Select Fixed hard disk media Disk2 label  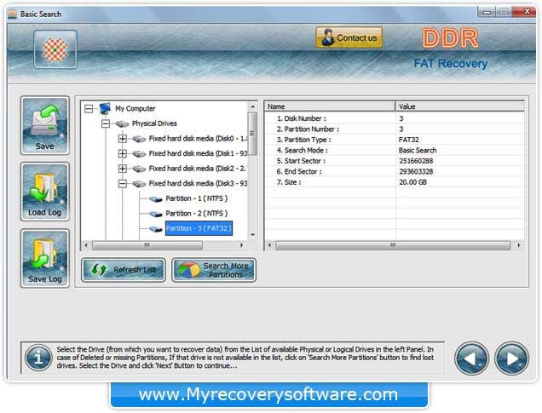pyautogui.click(x=198, y=168)
